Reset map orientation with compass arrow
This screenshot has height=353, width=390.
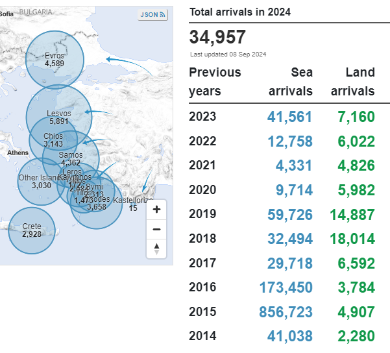(x=156, y=249)
